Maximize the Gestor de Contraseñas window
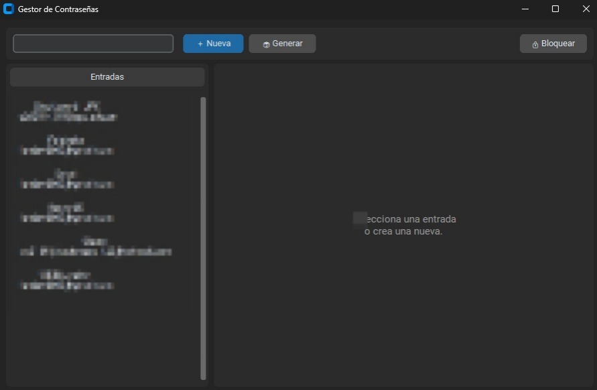 click(x=555, y=9)
